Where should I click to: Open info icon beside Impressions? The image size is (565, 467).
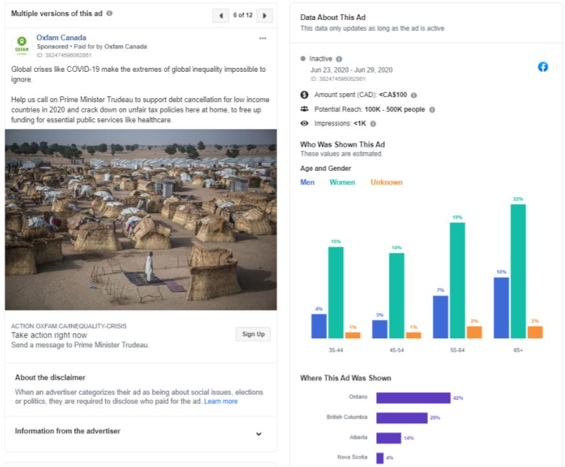coord(373,124)
